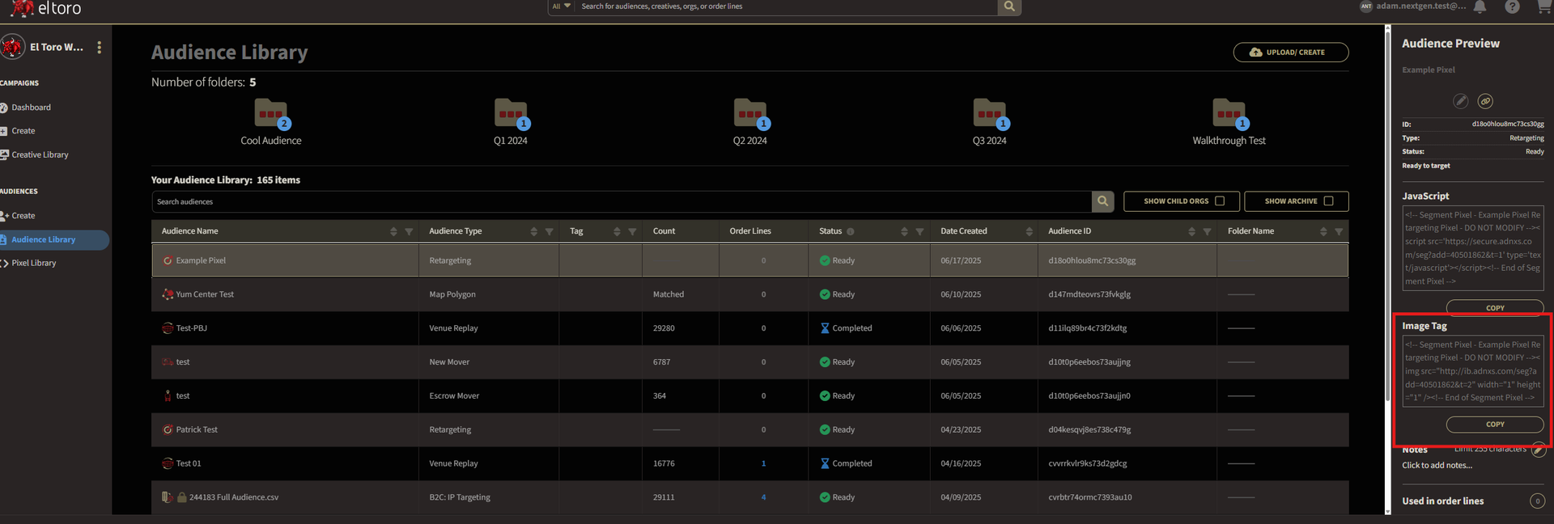Click order lines link 4 for 244183 Full Audience.csv
This screenshot has height=524, width=1554.
pyautogui.click(x=763, y=497)
